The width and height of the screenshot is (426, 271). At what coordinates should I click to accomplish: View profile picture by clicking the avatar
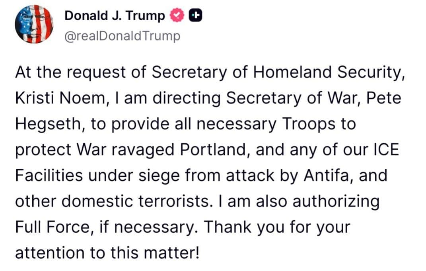35,23
